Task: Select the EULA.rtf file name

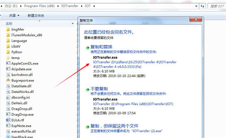Action: coord(18,120)
